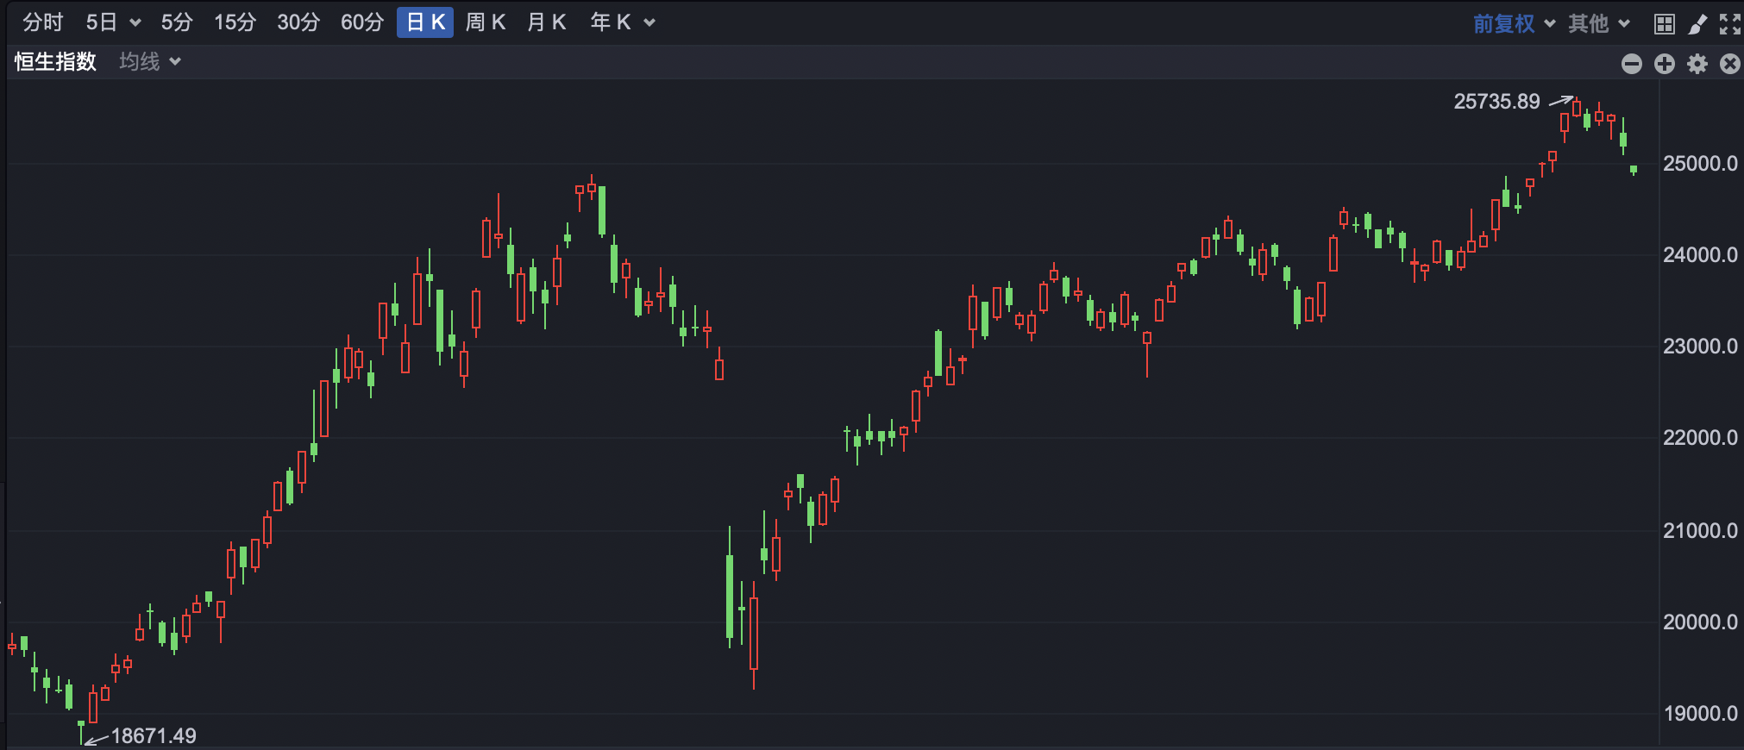
Task: Click the lowest candle marked 18671.49
Action: pos(81,731)
